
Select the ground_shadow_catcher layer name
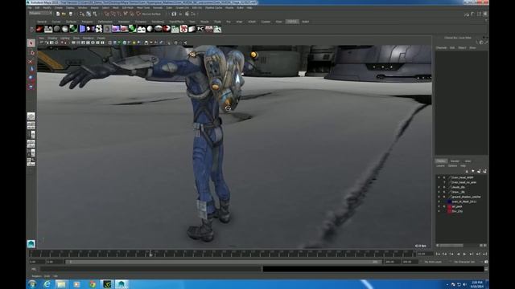(466, 197)
